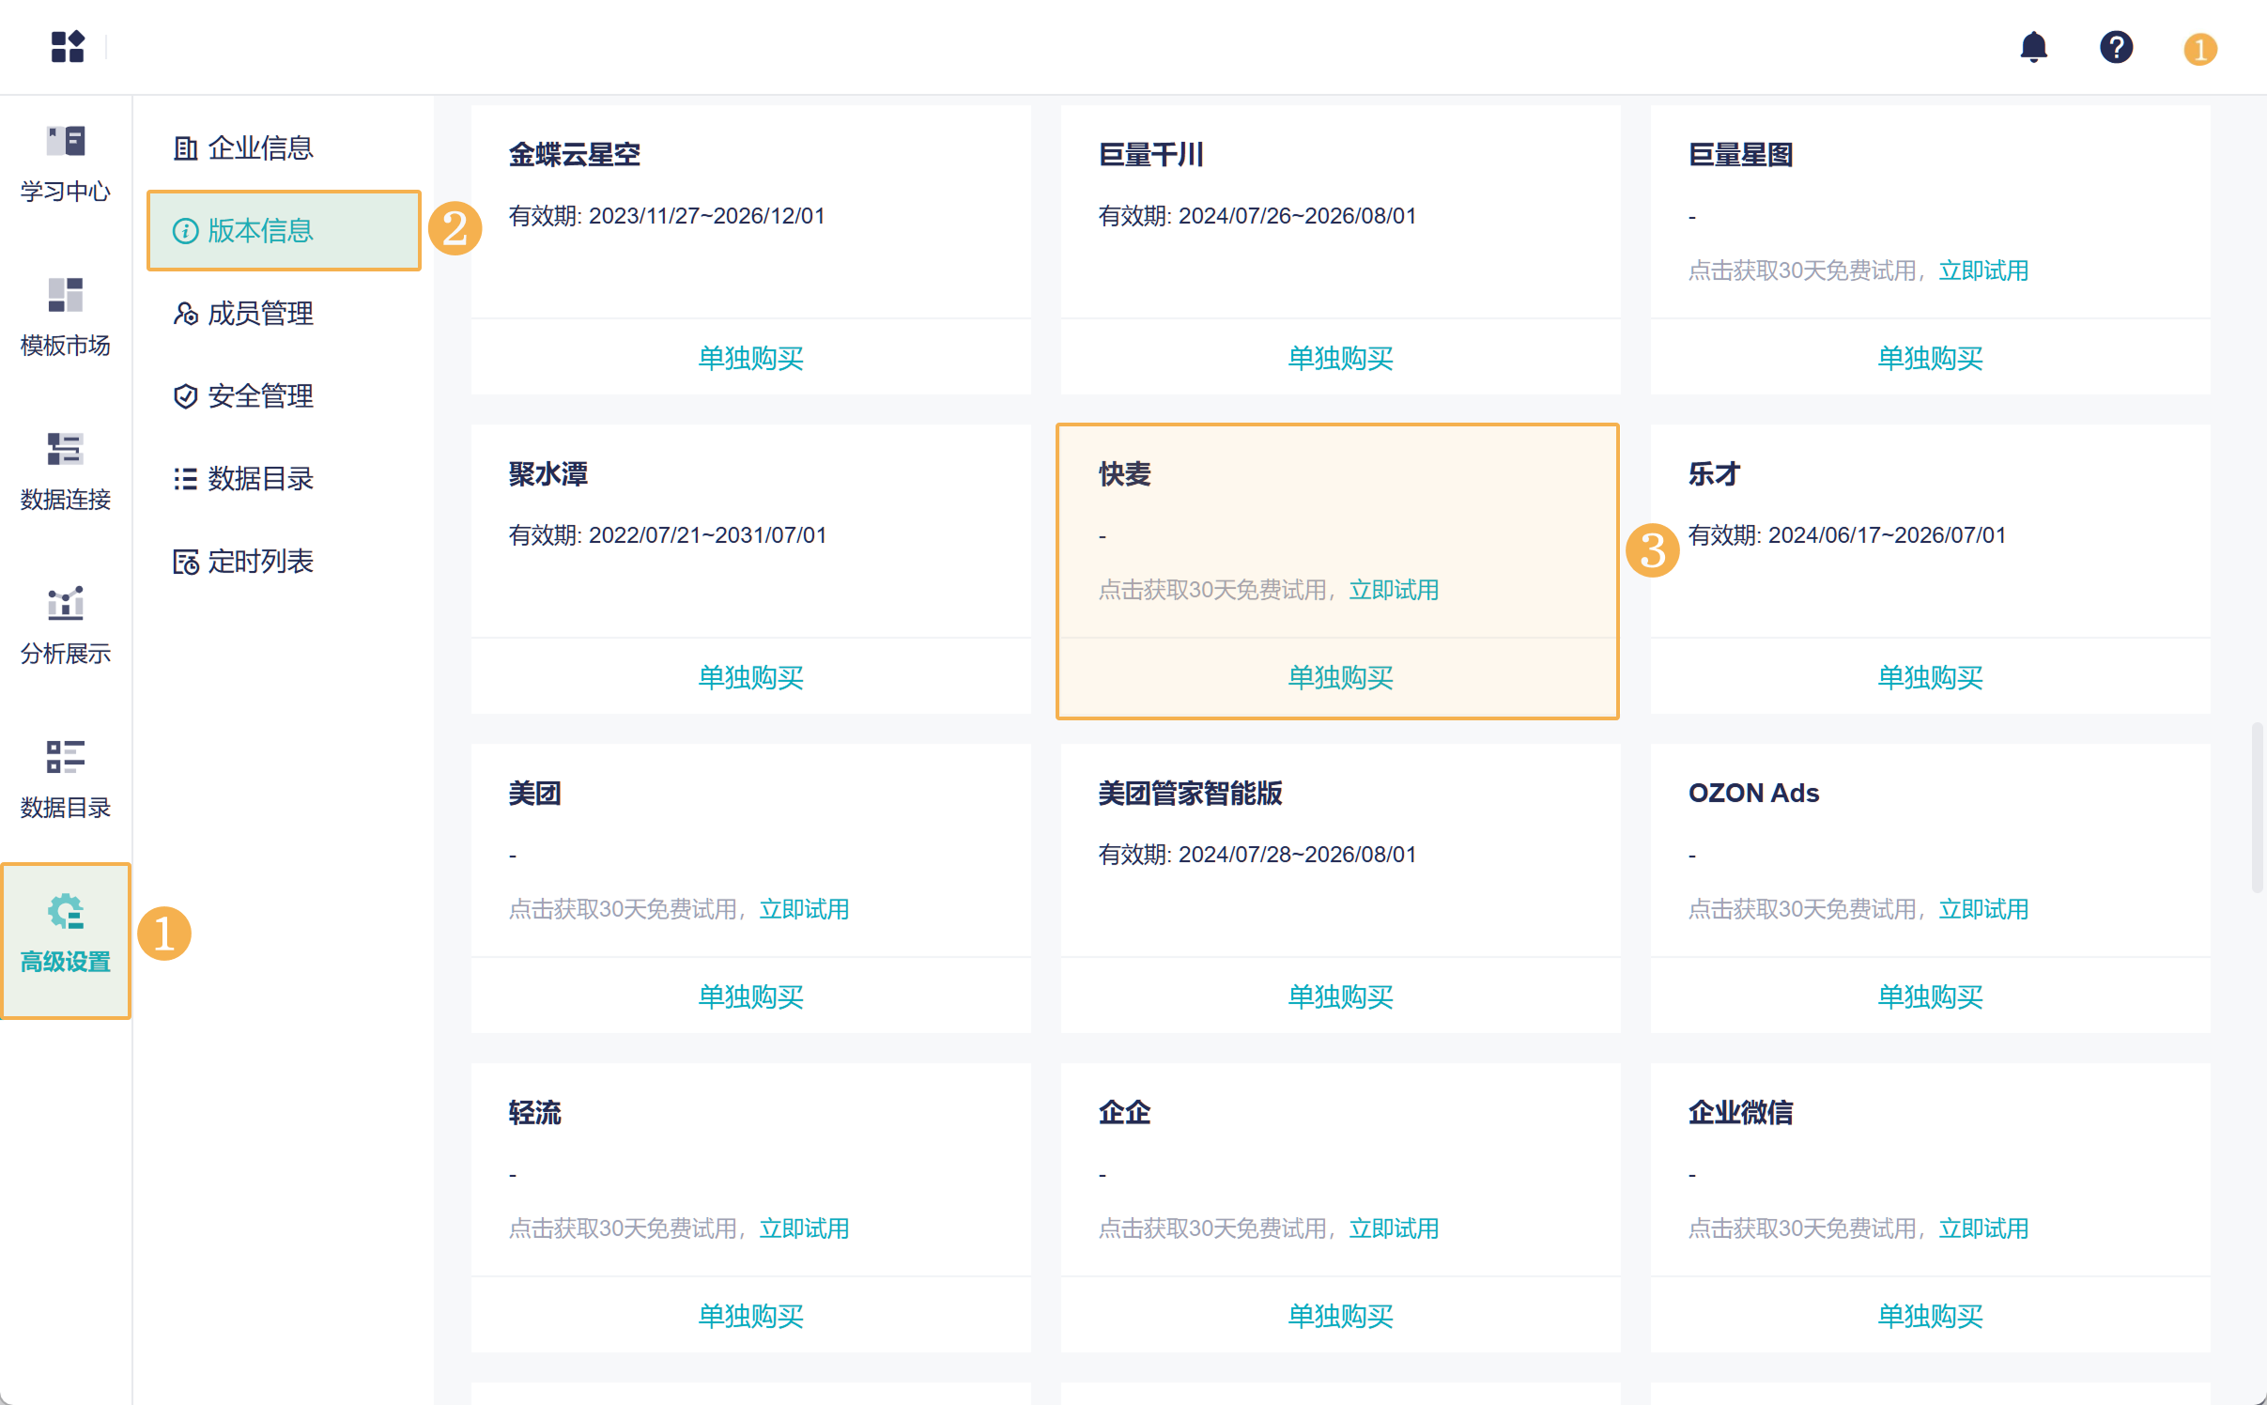Viewport: 2267px width, 1405px height.
Task: Click 立即试用 link in 美团 card
Action: (x=804, y=909)
